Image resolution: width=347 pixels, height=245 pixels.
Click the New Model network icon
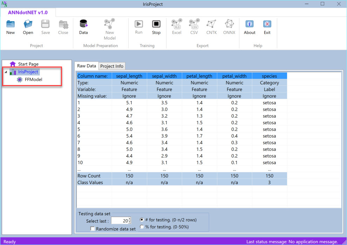(x=110, y=24)
